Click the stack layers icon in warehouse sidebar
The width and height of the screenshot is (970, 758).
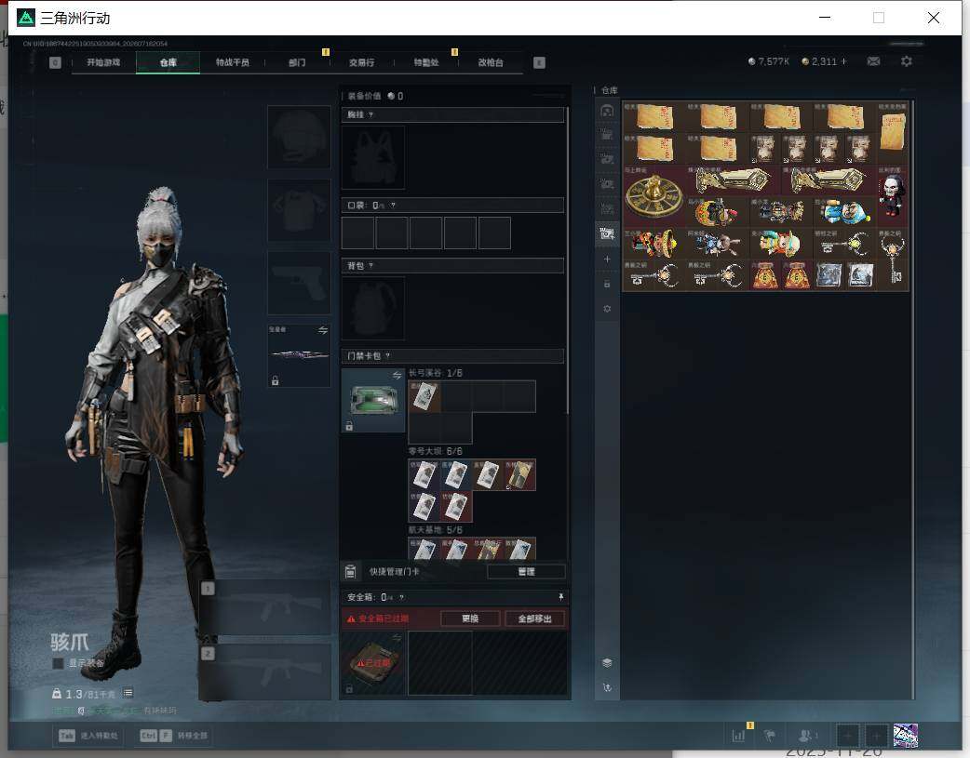[607, 663]
